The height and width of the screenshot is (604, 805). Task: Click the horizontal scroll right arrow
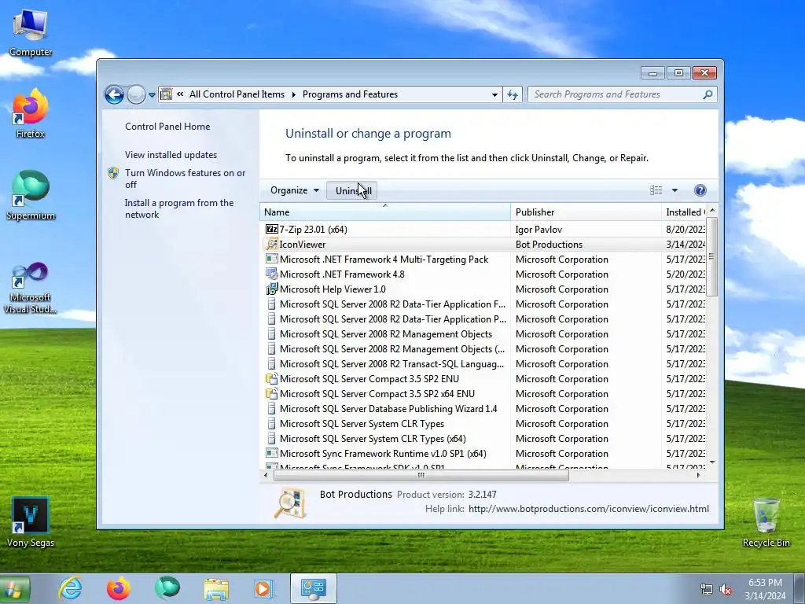coord(698,475)
